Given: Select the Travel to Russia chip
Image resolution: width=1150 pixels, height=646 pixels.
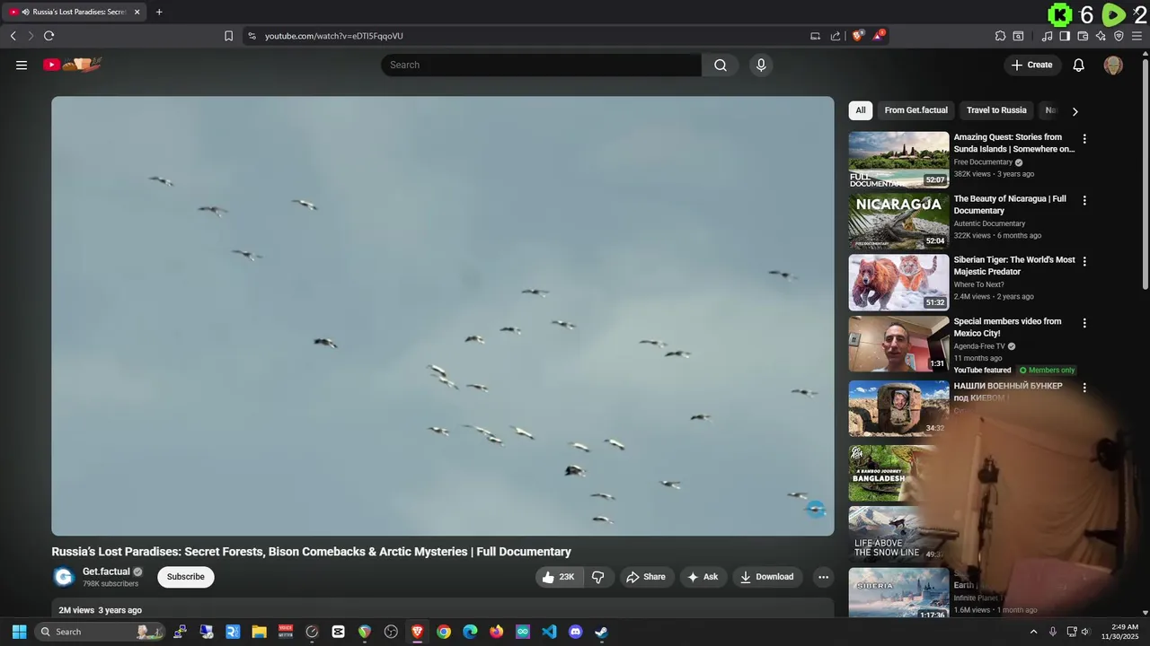Looking at the screenshot, I should (x=996, y=110).
